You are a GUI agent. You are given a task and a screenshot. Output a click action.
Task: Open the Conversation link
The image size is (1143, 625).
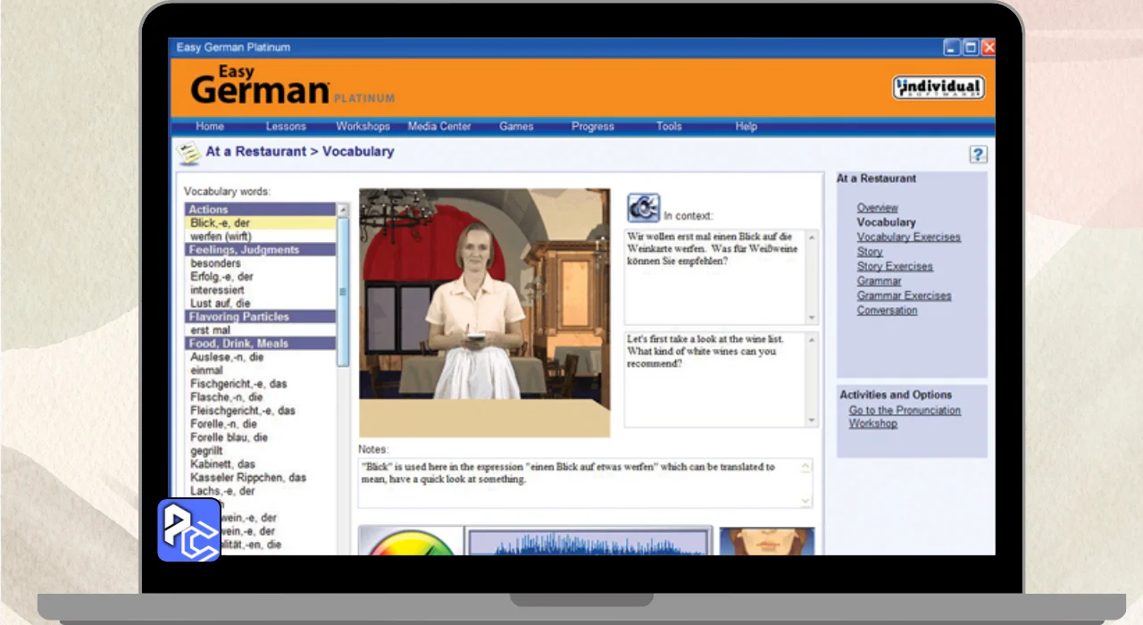pyautogui.click(x=888, y=311)
